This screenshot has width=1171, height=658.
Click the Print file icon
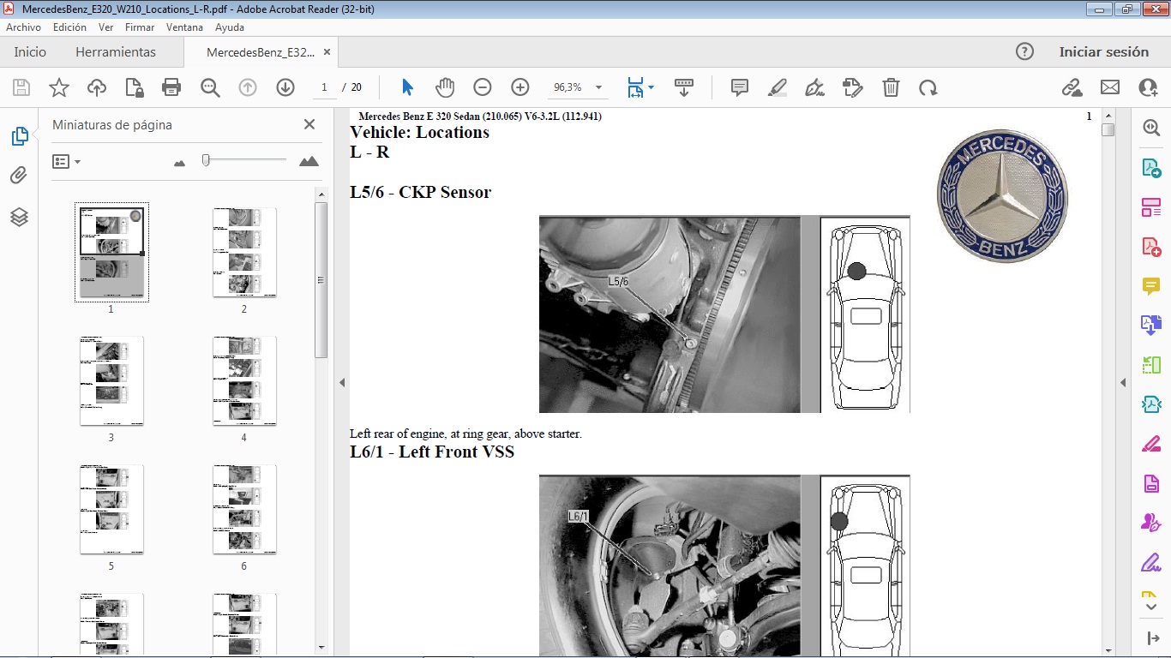[x=171, y=87]
